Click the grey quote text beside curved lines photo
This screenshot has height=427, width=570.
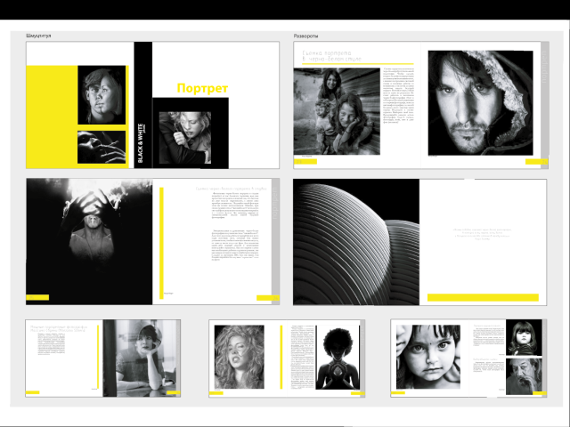pyautogui.click(x=483, y=234)
